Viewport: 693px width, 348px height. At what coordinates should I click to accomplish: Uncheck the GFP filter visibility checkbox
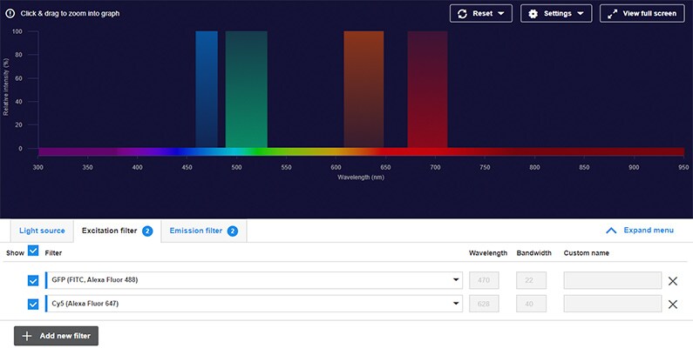[33, 280]
